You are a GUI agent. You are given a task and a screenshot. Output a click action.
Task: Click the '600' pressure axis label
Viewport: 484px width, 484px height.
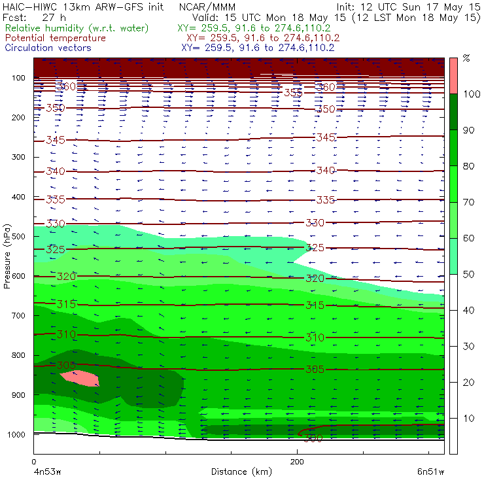point(18,276)
